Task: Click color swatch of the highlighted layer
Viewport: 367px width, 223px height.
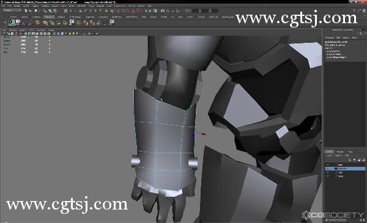Action: tap(336, 168)
